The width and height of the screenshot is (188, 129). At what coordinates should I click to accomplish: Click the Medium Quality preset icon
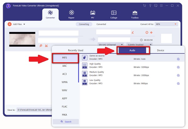point(85,74)
